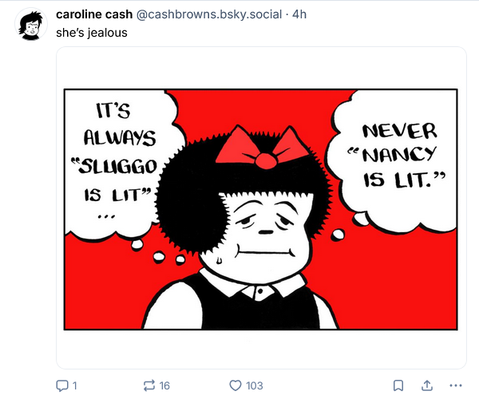The width and height of the screenshot is (479, 403).
Task: Click the repost count 16
Action: click(x=164, y=385)
